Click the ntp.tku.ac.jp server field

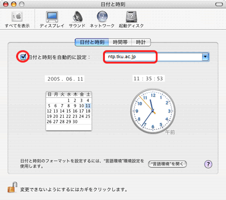point(153,57)
